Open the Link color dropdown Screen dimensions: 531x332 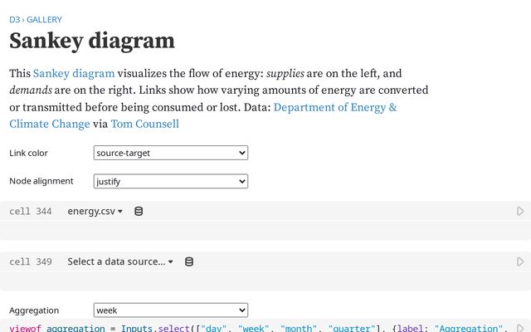coord(171,153)
